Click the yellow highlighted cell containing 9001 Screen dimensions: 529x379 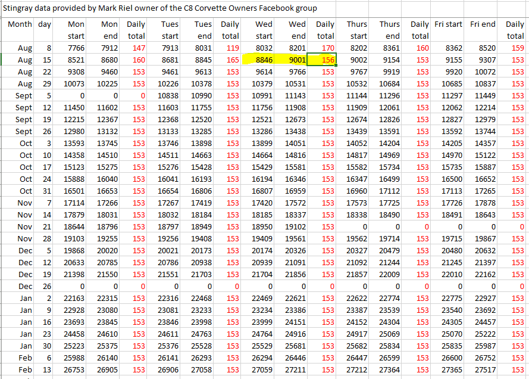click(295, 60)
